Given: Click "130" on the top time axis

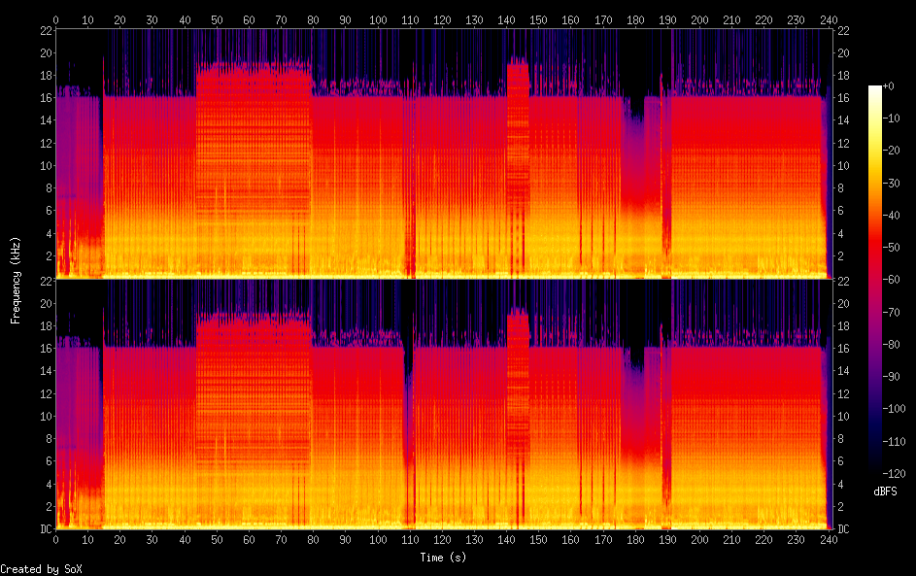Looking at the screenshot, I should coord(474,19).
